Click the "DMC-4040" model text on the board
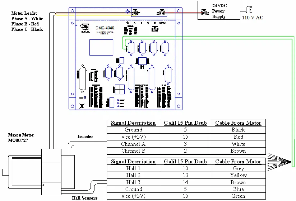The image size is (296, 201). [x=105, y=28]
